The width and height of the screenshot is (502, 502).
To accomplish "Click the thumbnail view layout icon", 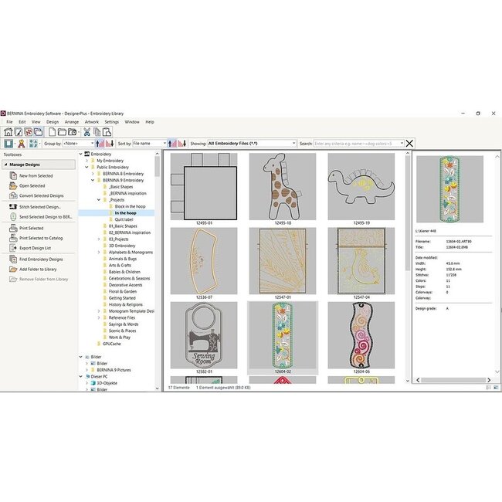I will coord(33,144).
